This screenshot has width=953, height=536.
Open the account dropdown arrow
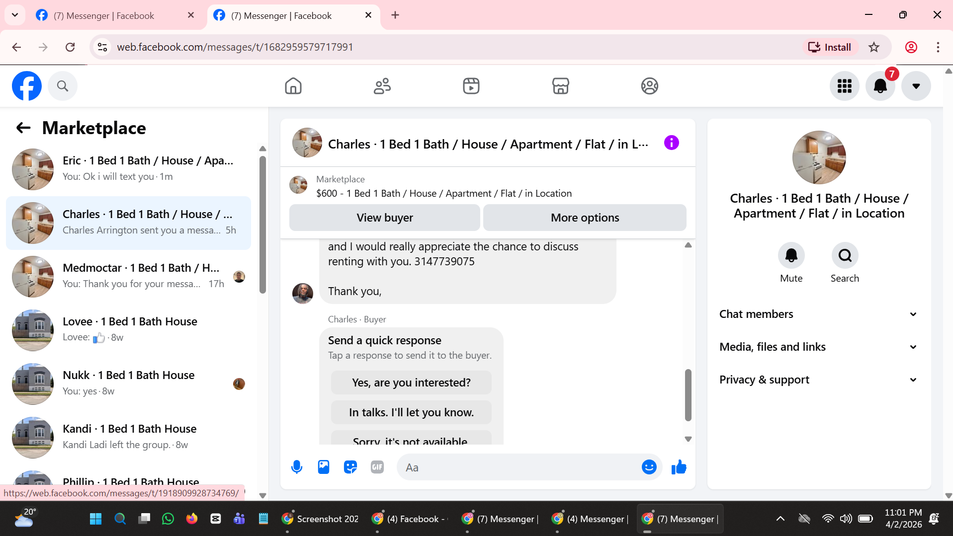(916, 86)
